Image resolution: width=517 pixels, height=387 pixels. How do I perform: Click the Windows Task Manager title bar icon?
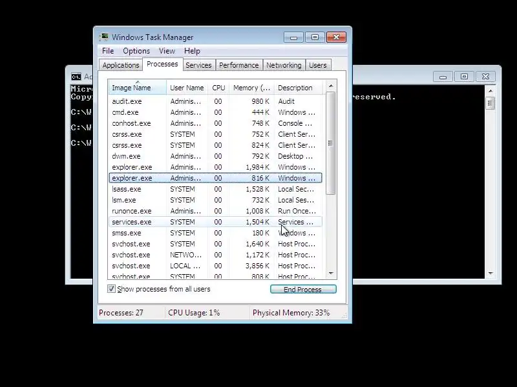click(x=104, y=37)
